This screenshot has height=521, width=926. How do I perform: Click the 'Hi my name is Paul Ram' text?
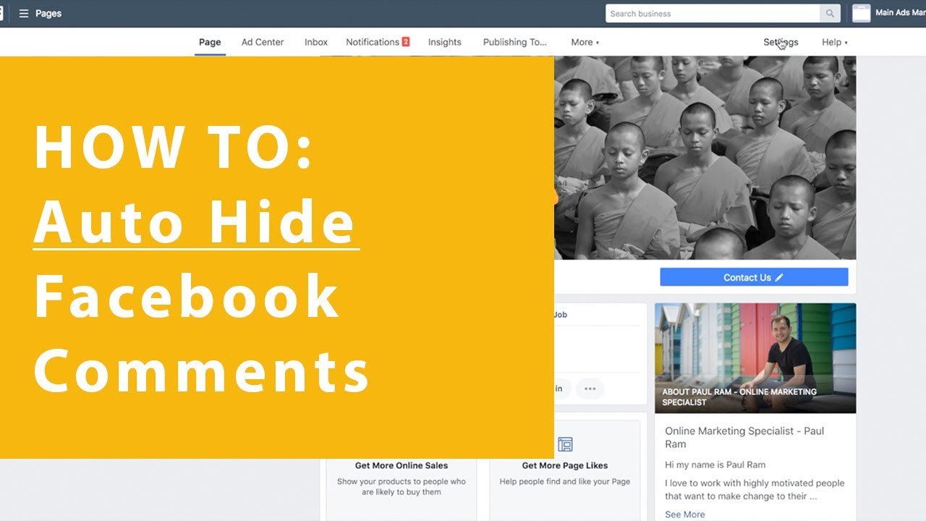[x=715, y=465]
